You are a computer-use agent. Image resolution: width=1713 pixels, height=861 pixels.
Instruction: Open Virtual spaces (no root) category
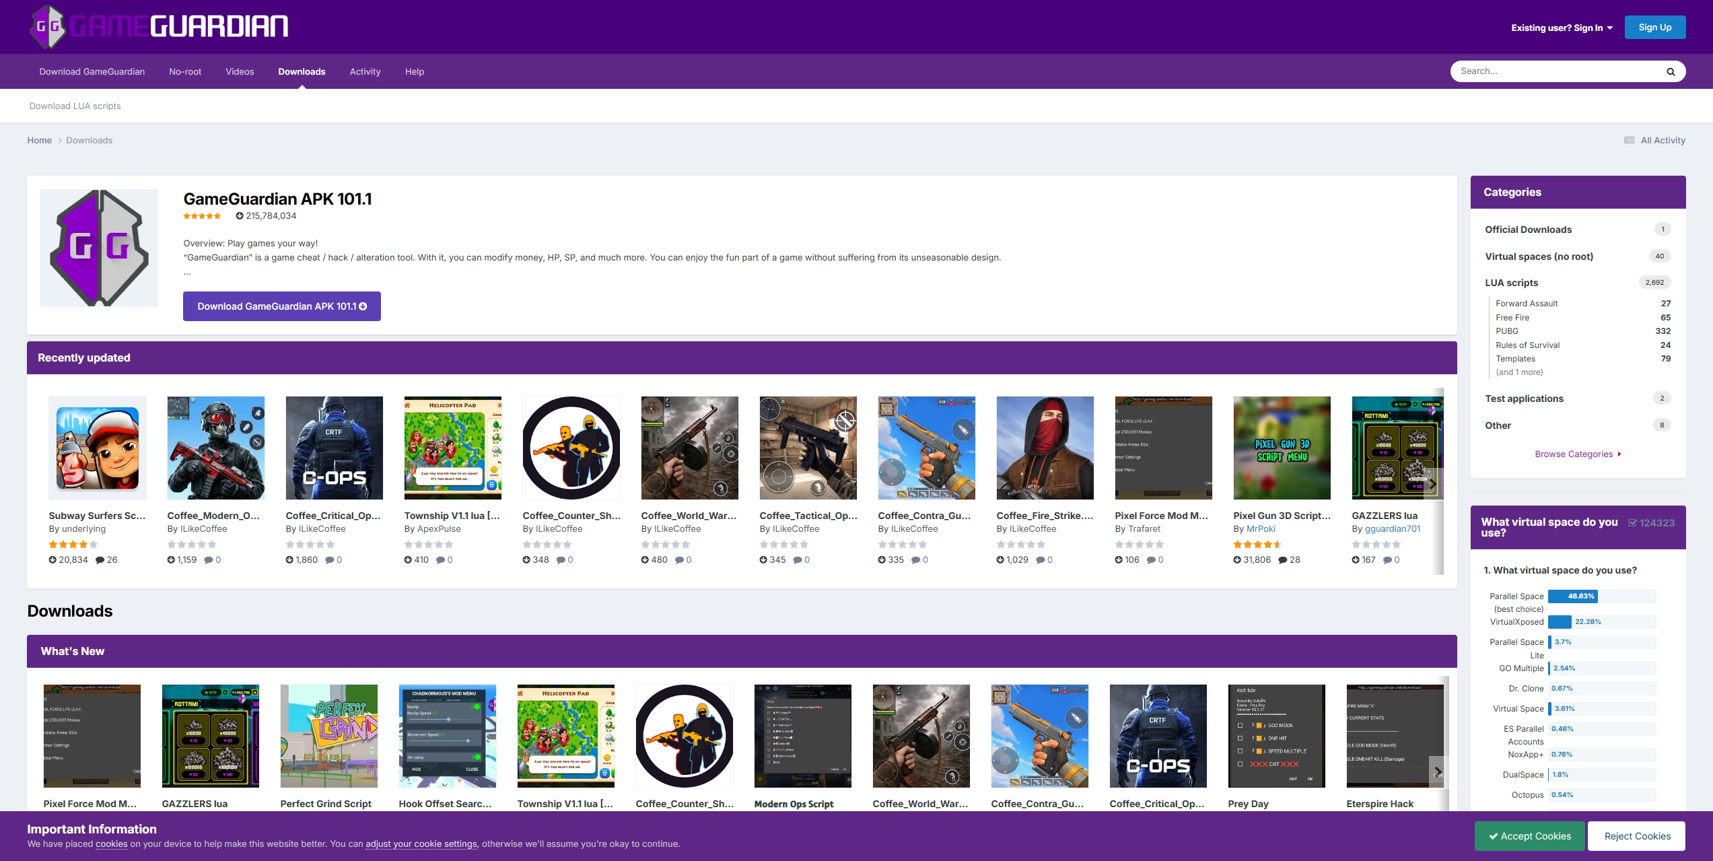[1539, 256]
